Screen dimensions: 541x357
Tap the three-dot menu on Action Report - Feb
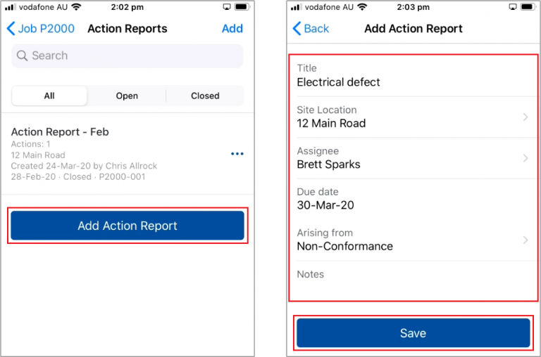(237, 154)
